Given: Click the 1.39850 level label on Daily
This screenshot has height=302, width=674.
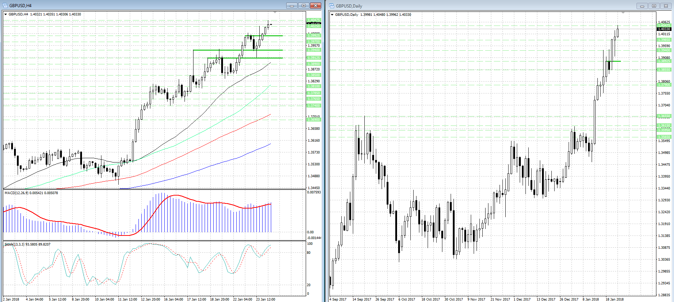Looking at the screenshot, I should point(664,40).
